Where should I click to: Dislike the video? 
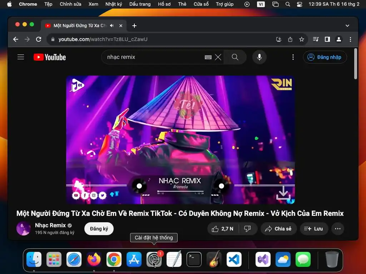(247, 229)
